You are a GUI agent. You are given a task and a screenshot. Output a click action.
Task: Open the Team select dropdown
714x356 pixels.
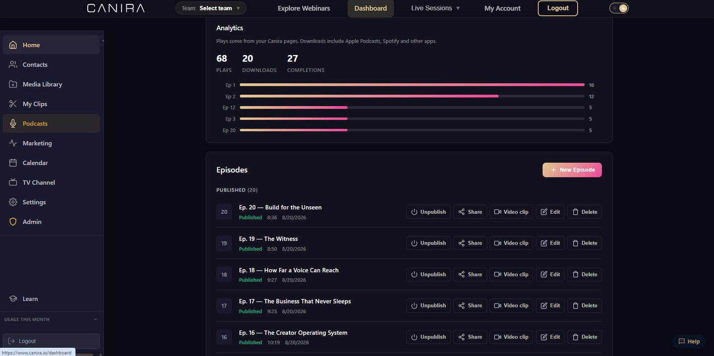click(x=211, y=8)
